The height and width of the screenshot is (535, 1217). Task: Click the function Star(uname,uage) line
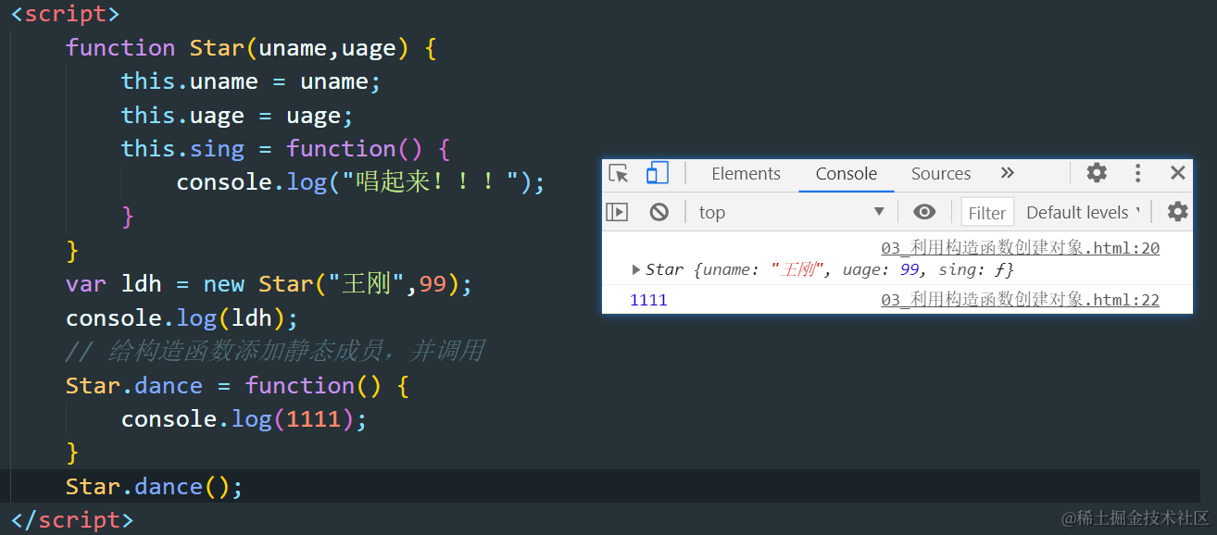pos(251,47)
